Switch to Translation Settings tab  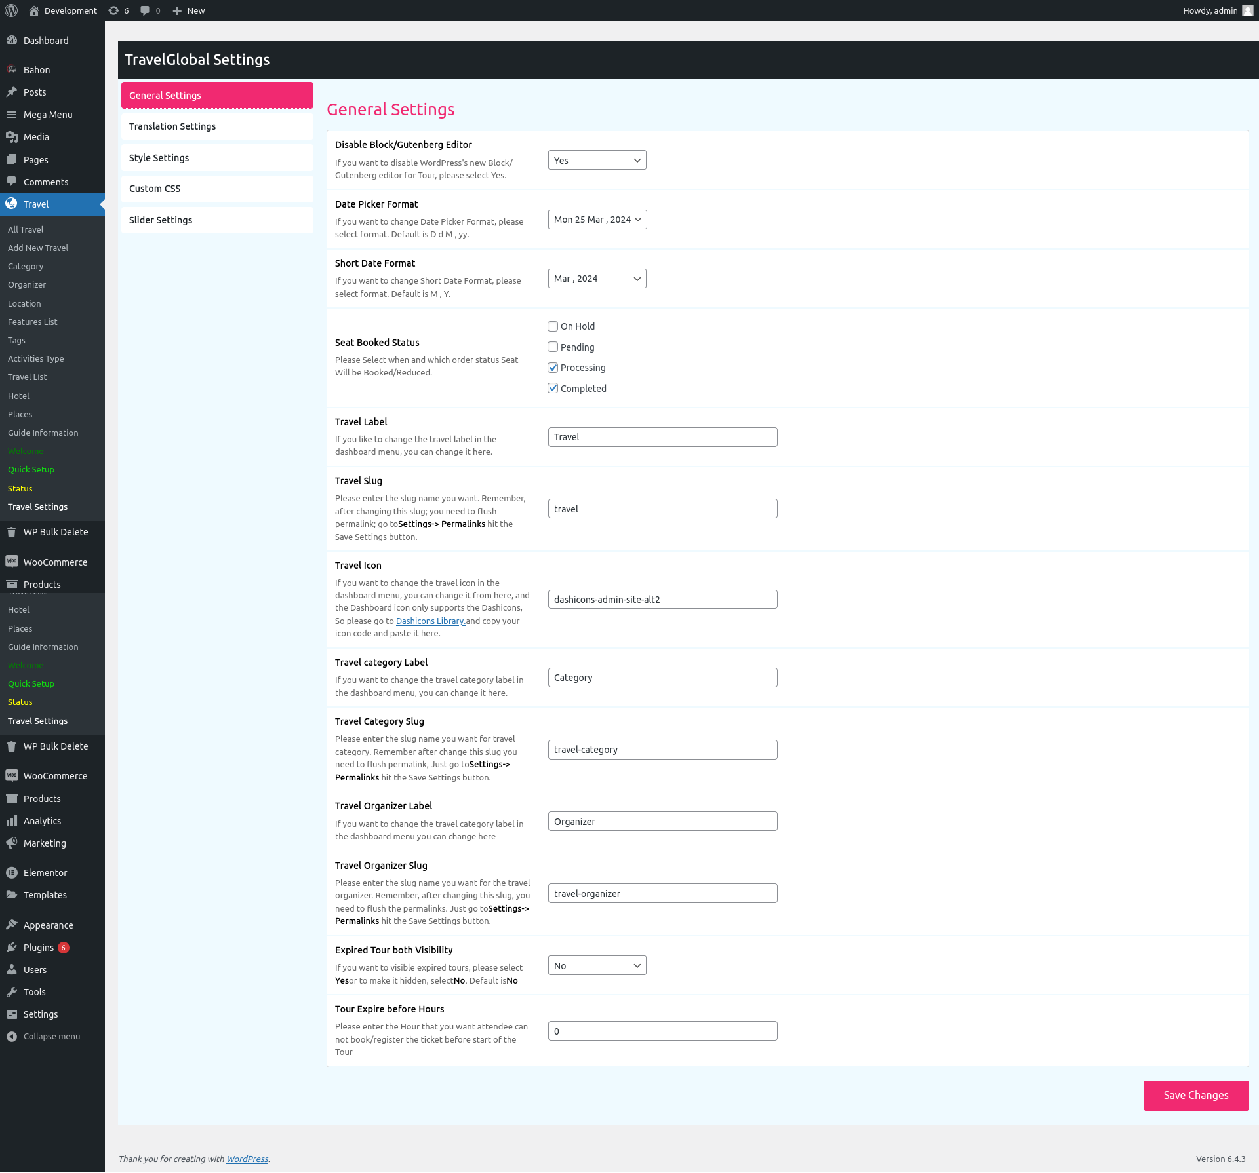[x=217, y=126]
